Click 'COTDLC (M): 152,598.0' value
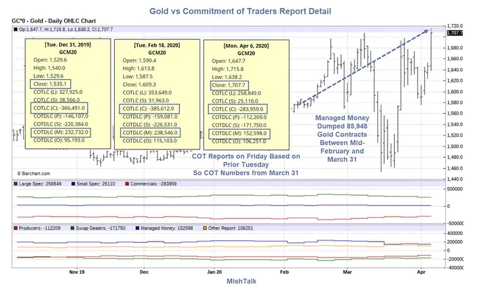The height and width of the screenshot is (291, 481). [239, 134]
